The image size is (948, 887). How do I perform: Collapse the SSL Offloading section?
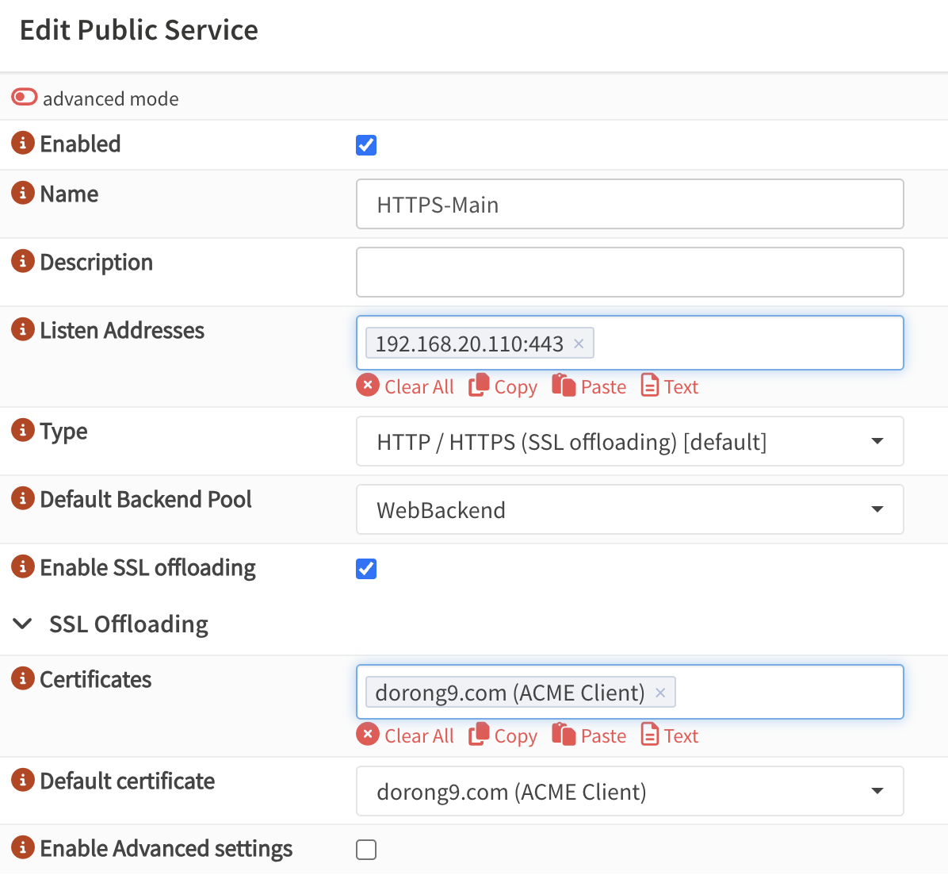[x=23, y=624]
